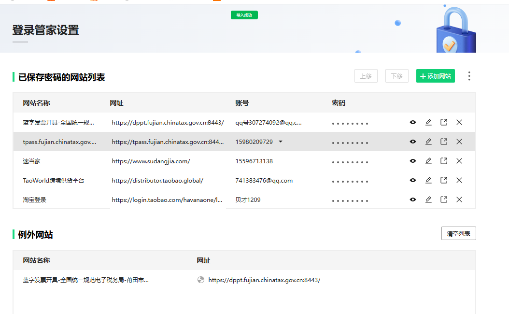The image size is (509, 314).
Task: Delete the 淘宝登录 saved login
Action: tap(459, 200)
